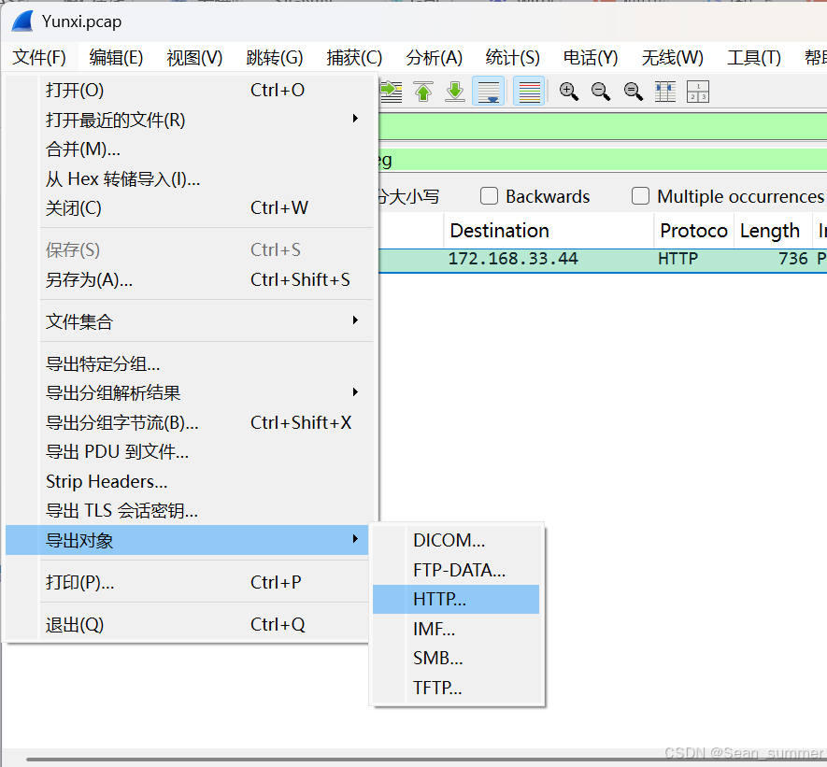Image resolution: width=827 pixels, height=767 pixels.
Task: Select 从 Hex 转储导入(I)... entry
Action: pos(188,178)
